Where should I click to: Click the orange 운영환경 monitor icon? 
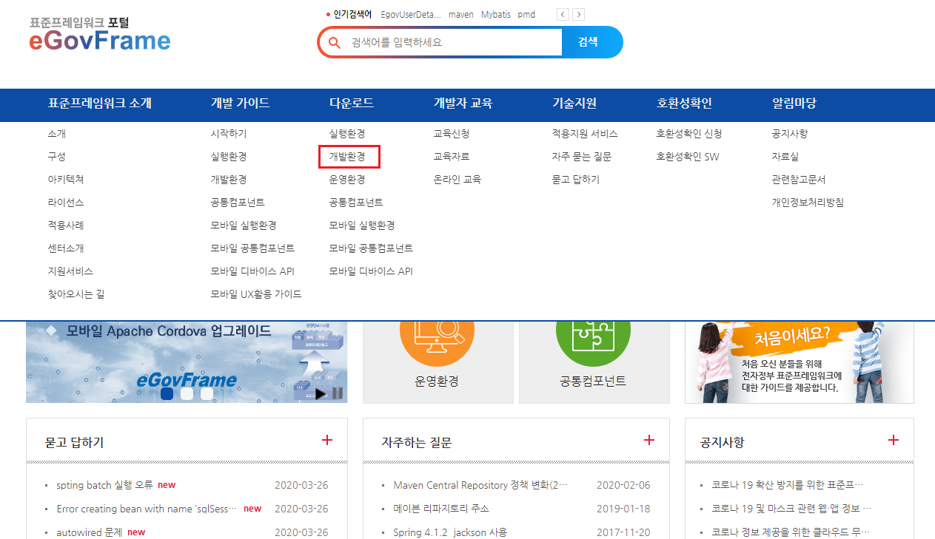point(437,340)
